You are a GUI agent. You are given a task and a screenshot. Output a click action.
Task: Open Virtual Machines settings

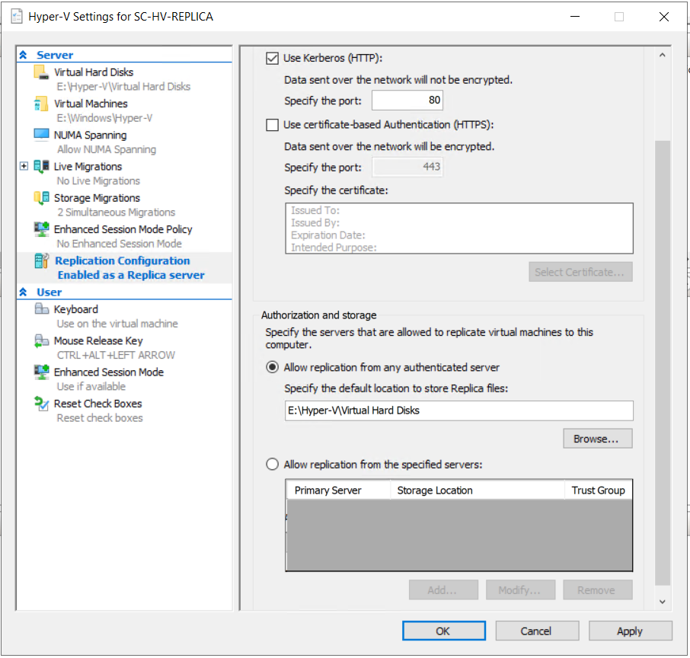pos(91,104)
